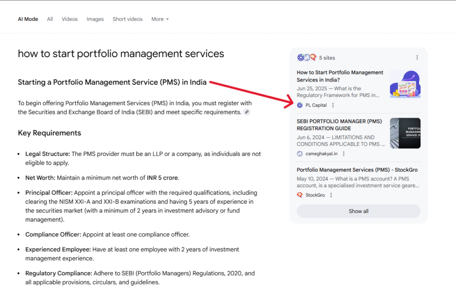Click the StockGro favicon icon

pyautogui.click(x=300, y=195)
